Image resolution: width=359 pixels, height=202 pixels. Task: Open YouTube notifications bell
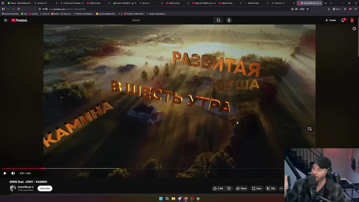pos(343,20)
